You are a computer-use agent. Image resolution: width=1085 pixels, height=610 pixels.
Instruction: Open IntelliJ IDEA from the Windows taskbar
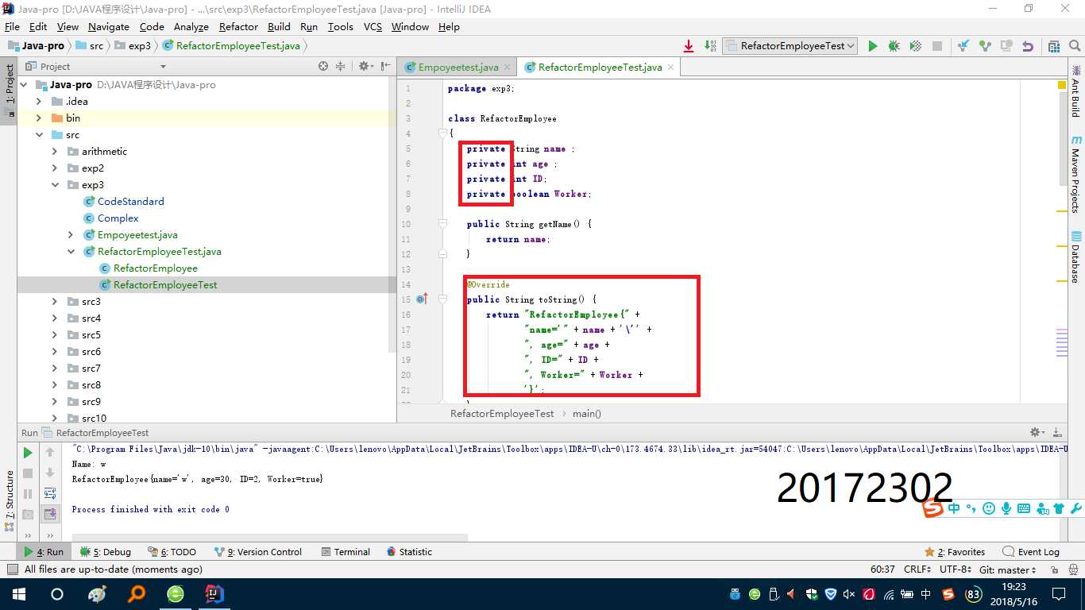(214, 594)
